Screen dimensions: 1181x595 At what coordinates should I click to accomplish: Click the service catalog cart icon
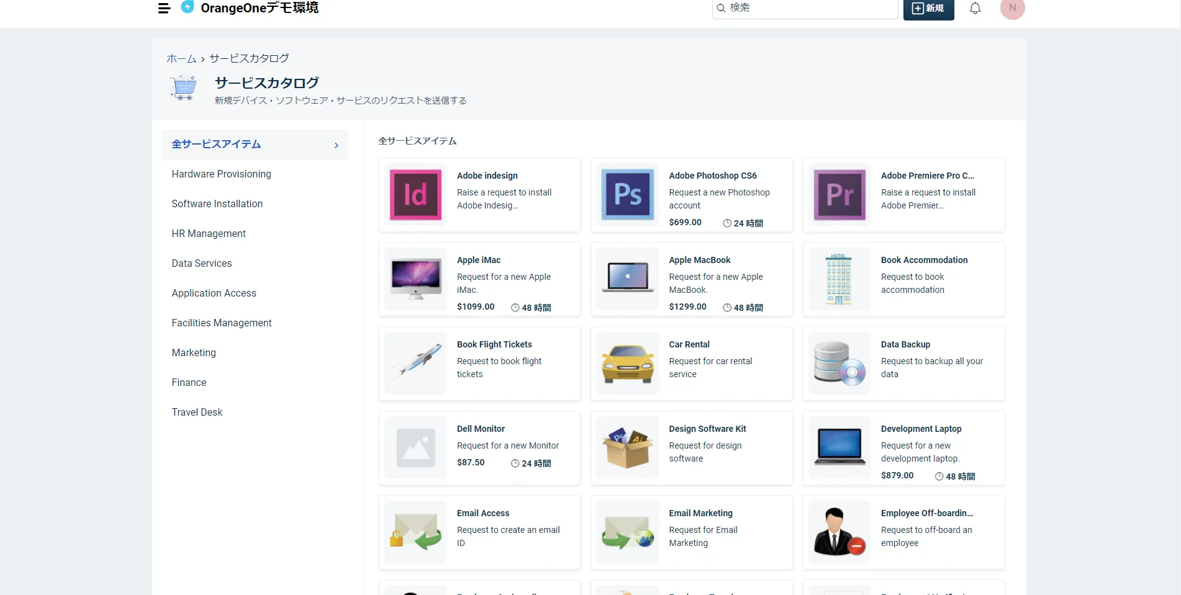(x=183, y=87)
